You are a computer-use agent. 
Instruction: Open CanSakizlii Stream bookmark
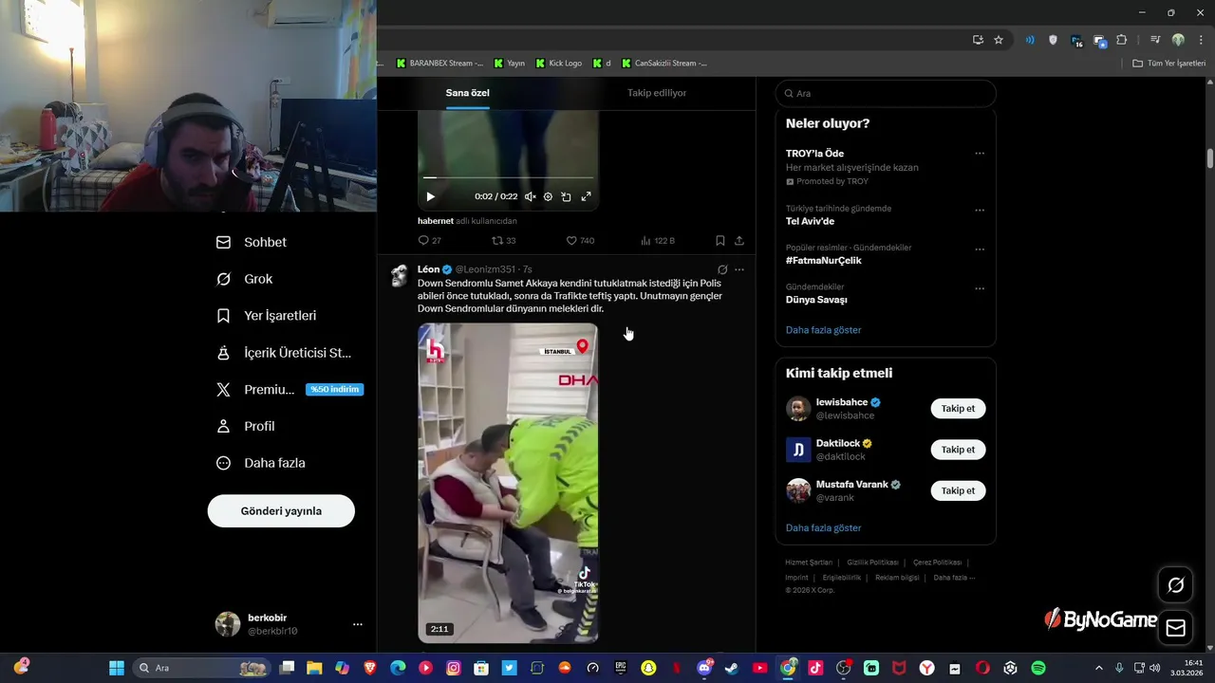point(664,64)
